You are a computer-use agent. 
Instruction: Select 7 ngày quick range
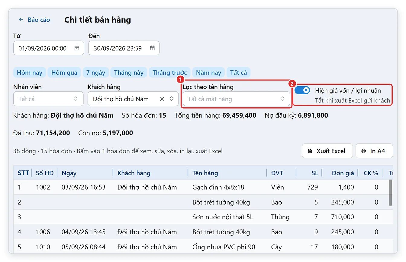point(96,73)
